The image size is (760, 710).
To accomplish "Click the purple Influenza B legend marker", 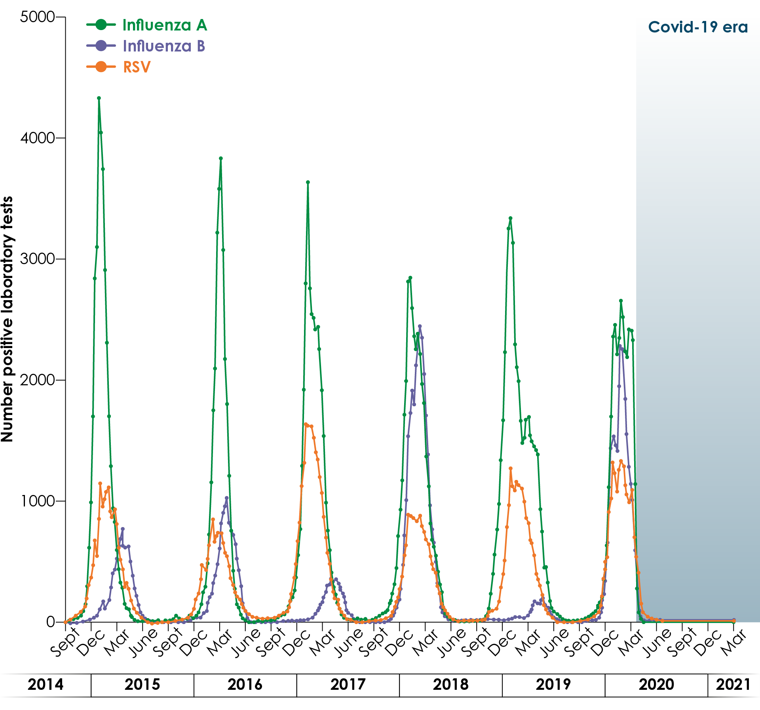I will (x=101, y=46).
